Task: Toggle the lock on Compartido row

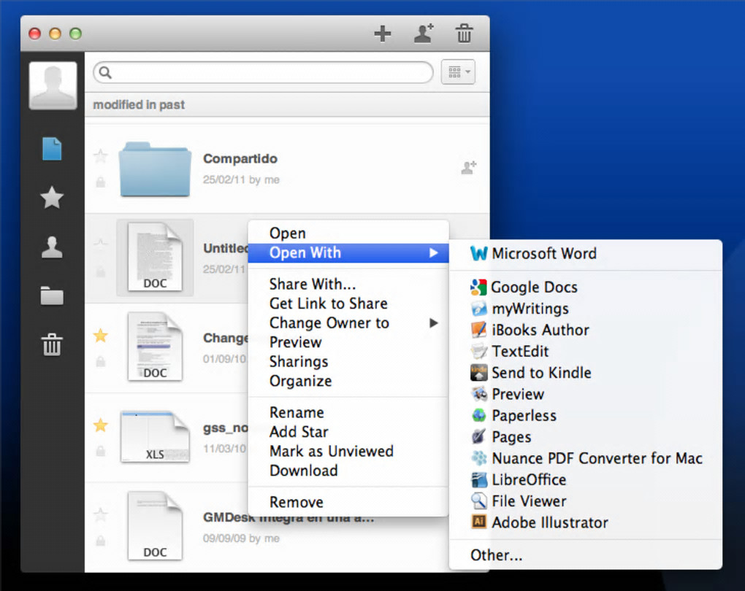Action: (x=101, y=182)
